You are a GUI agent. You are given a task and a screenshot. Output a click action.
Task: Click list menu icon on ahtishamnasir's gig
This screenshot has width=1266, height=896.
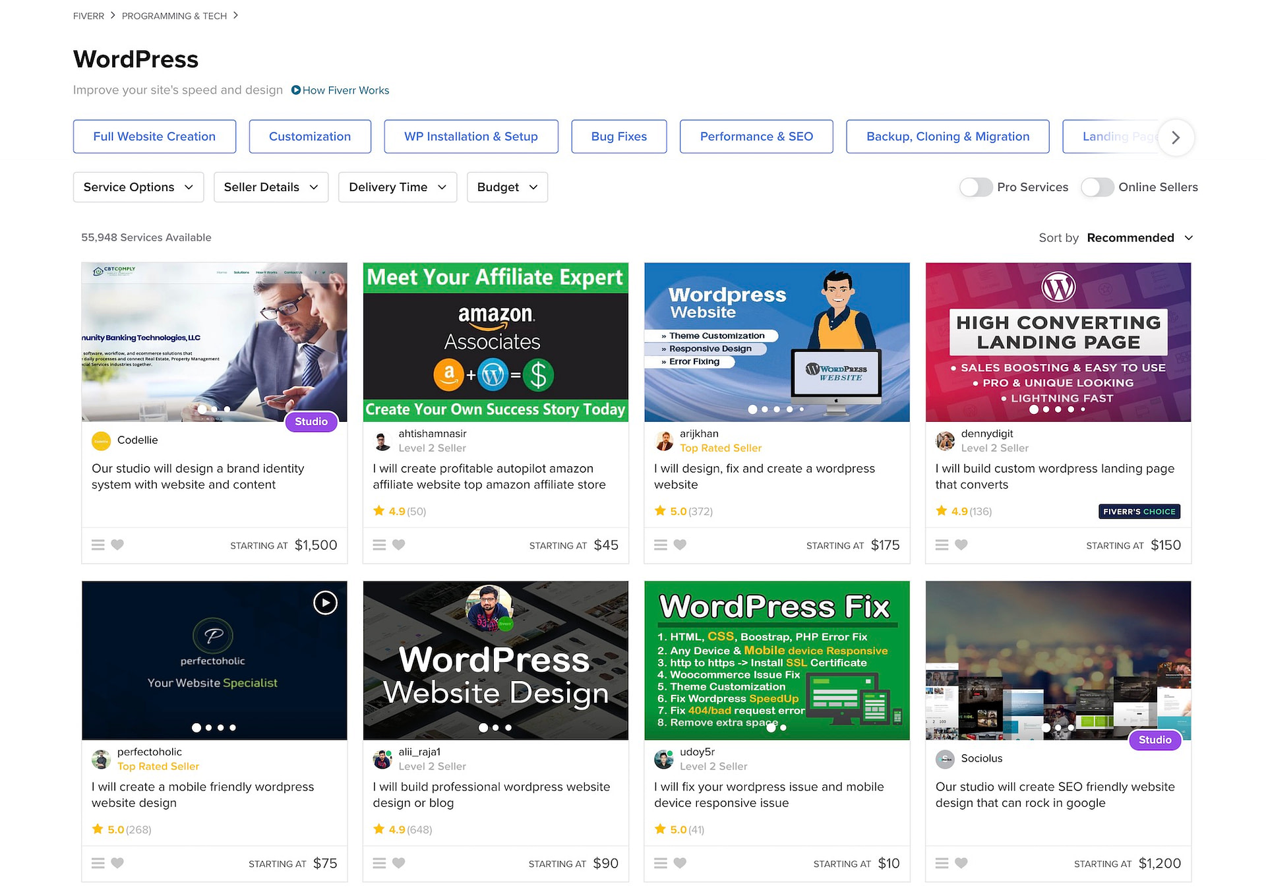379,545
